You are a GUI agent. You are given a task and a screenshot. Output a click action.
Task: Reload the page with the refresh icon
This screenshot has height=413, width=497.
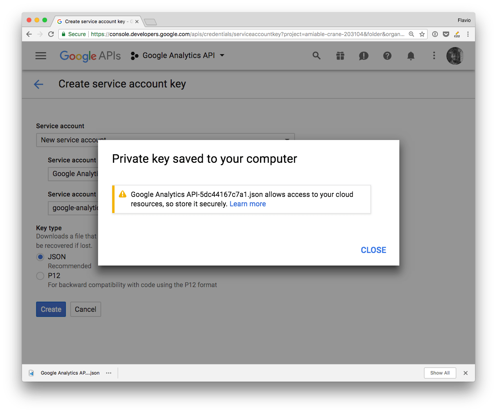[x=51, y=34]
